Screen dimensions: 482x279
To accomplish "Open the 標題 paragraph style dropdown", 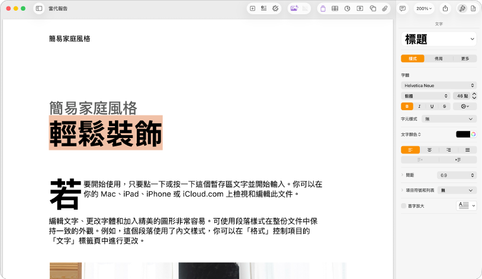I will coord(439,39).
